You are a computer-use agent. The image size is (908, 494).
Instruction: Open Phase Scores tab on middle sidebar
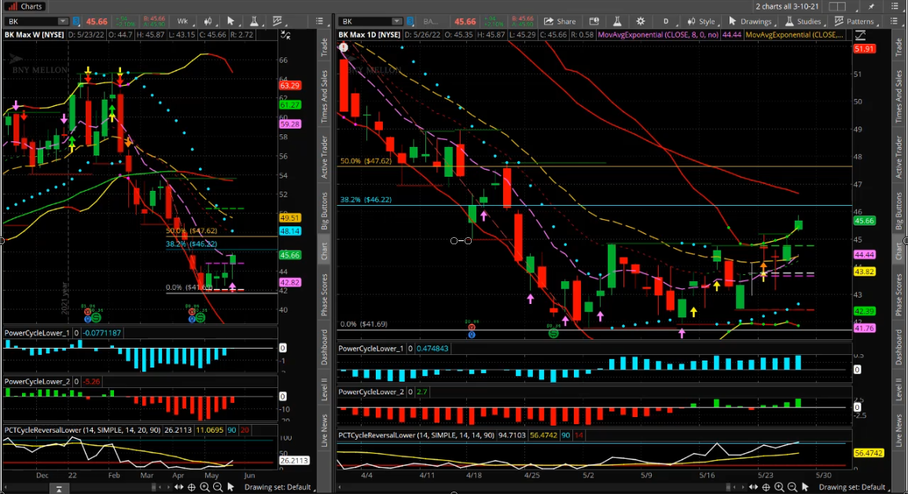(x=324, y=295)
